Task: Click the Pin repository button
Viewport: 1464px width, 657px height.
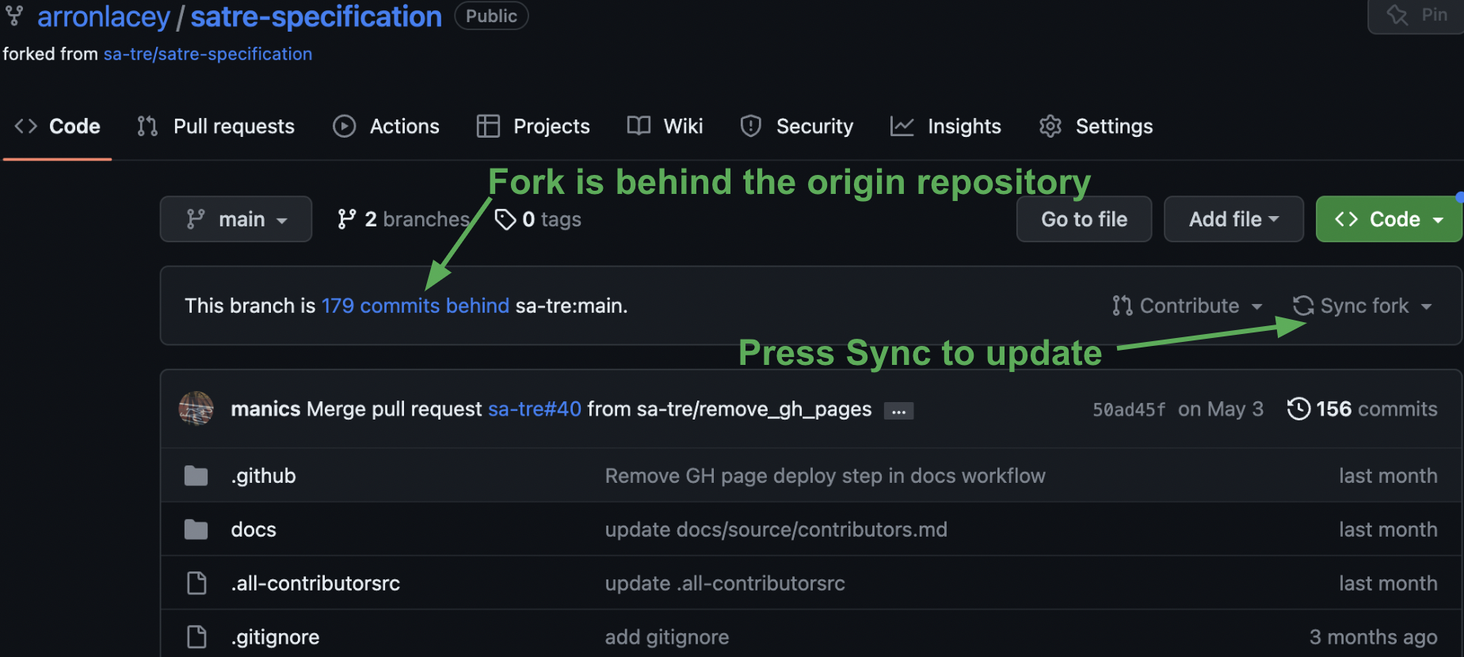Action: click(x=1416, y=15)
